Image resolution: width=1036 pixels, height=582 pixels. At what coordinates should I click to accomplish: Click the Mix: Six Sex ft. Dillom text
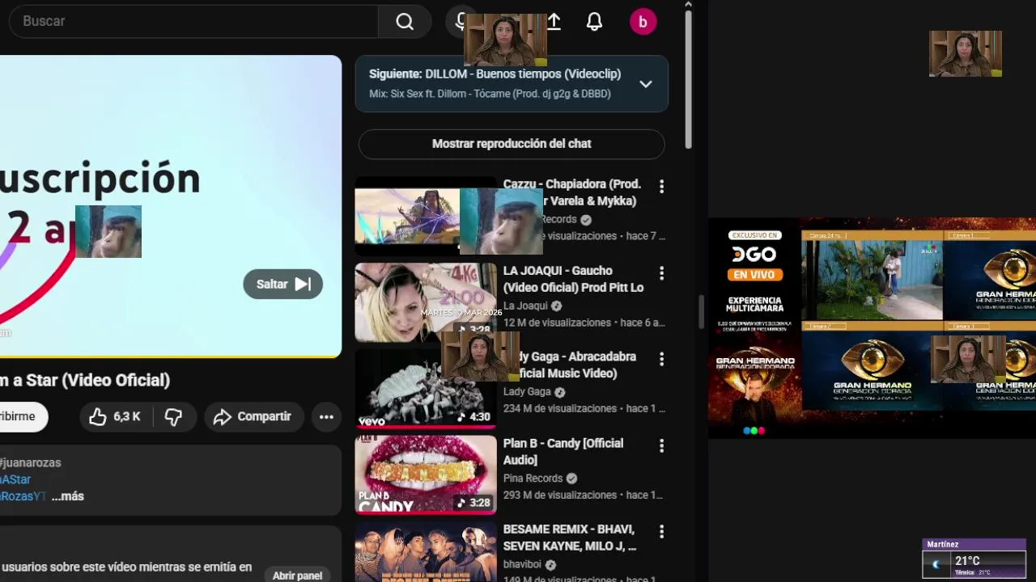[490, 94]
